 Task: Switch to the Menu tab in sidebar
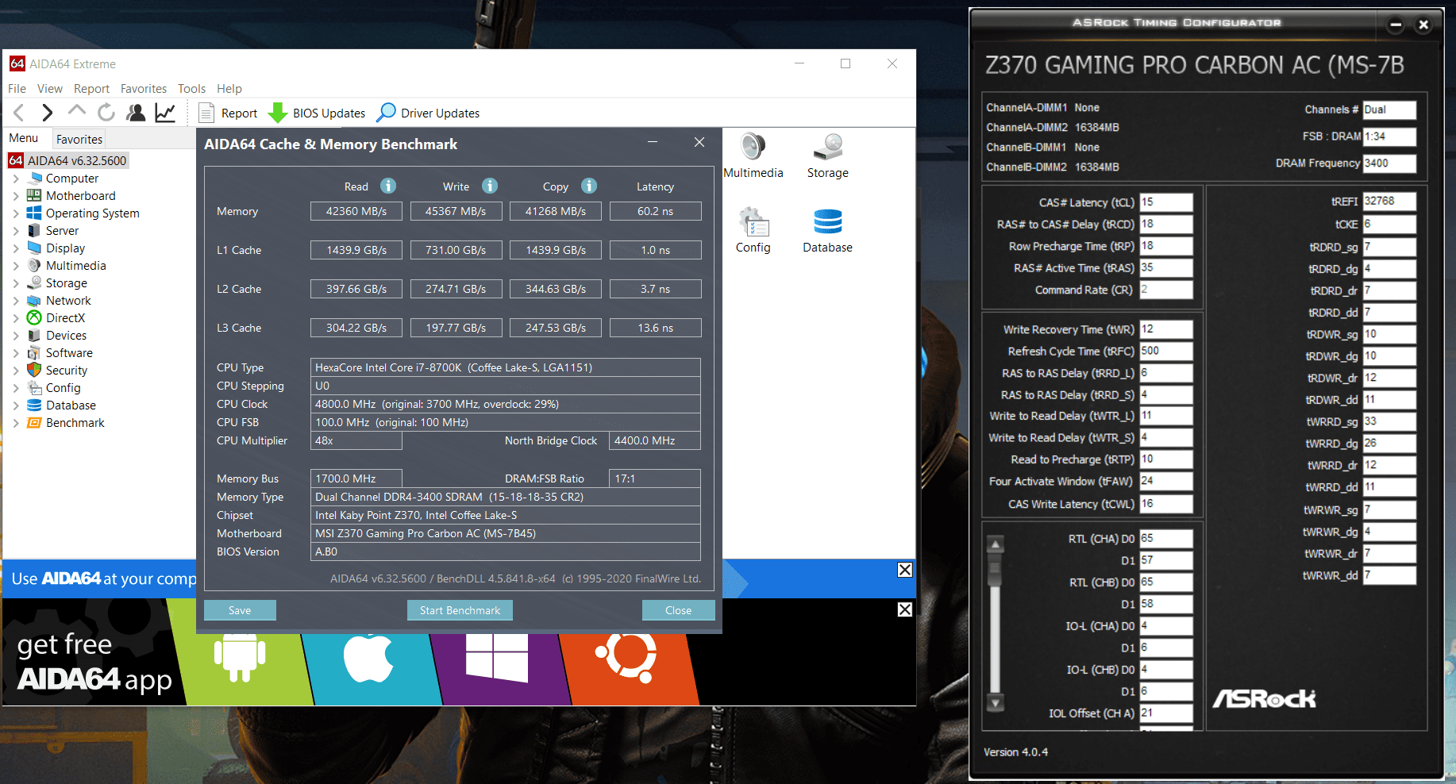[x=24, y=138]
